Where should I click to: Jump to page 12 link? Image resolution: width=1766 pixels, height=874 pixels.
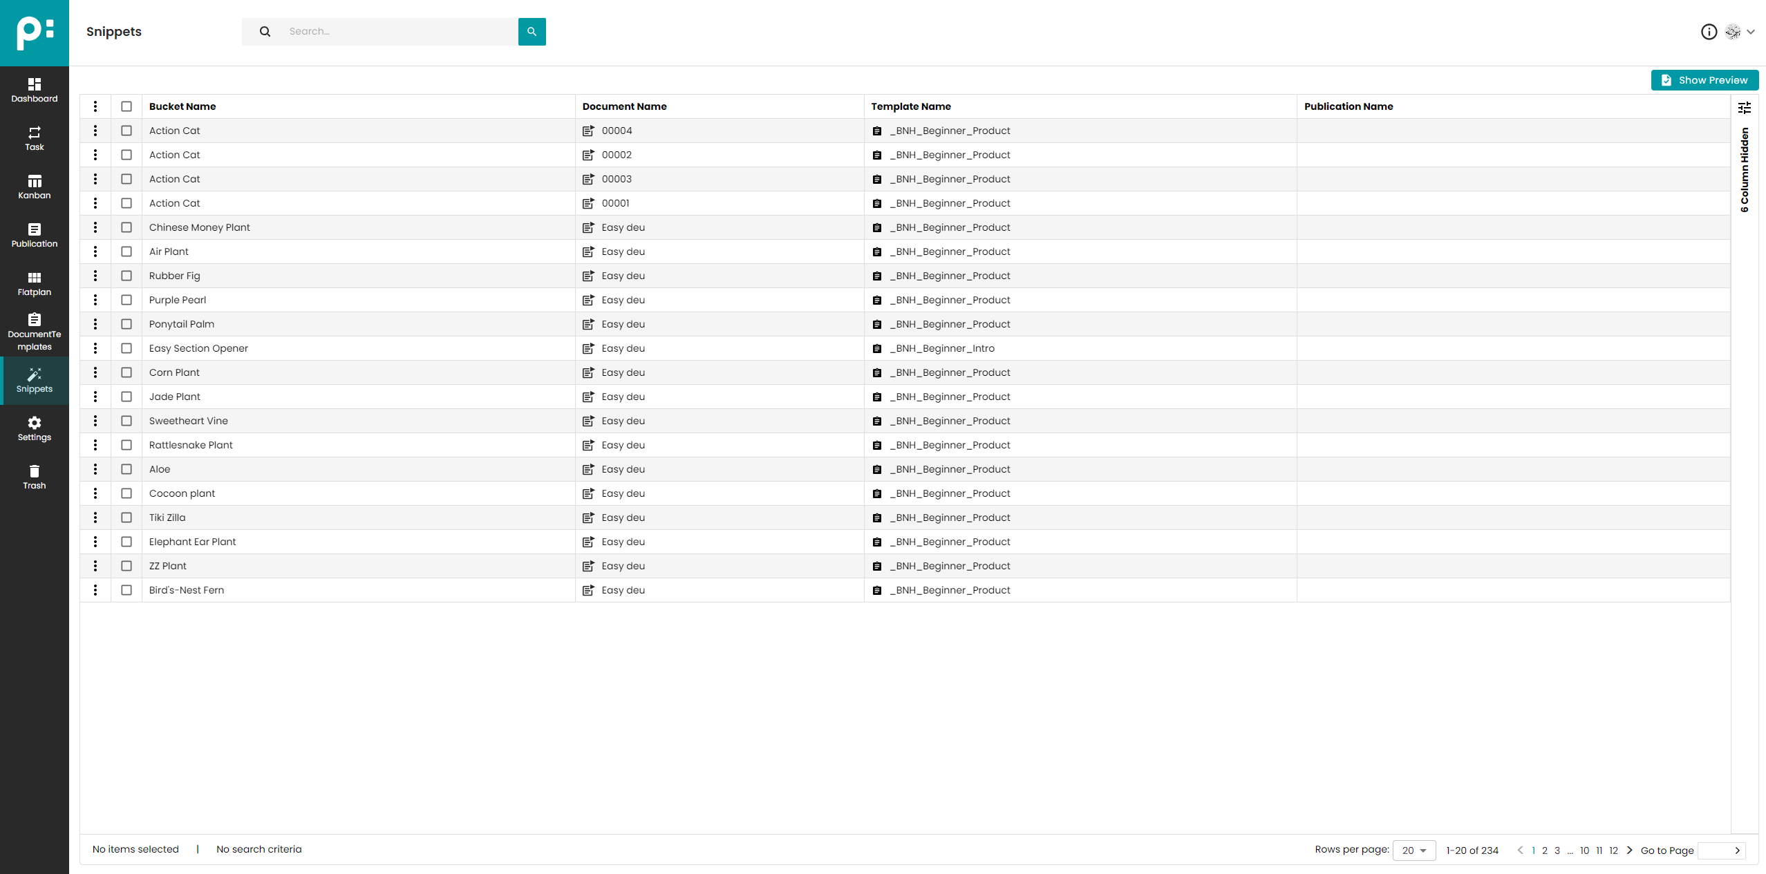(x=1613, y=851)
